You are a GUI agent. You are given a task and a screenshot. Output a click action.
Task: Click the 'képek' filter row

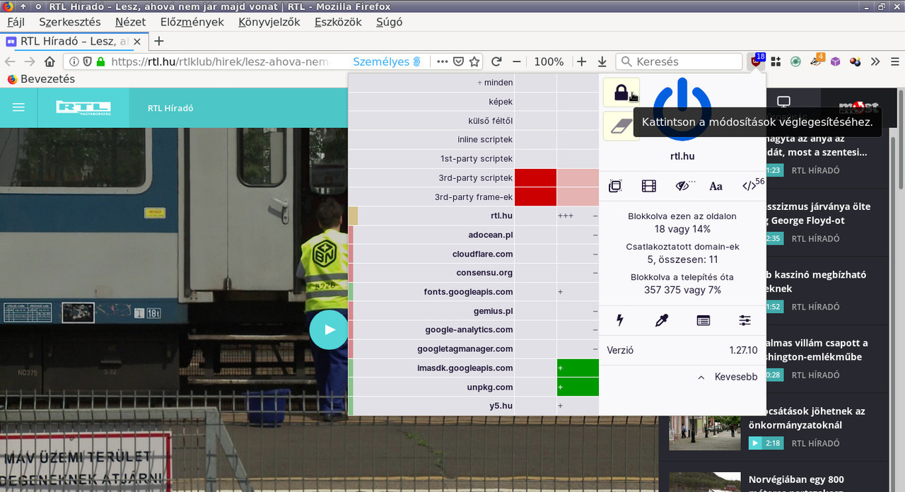pyautogui.click(x=432, y=102)
